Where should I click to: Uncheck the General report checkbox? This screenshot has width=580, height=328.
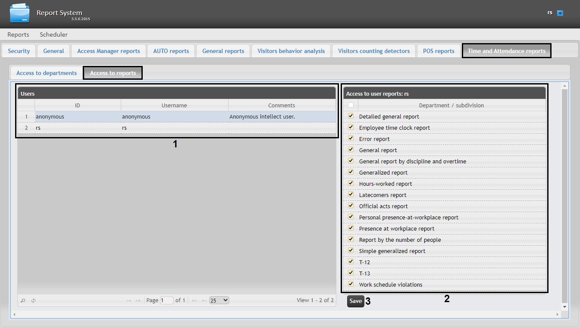click(351, 150)
